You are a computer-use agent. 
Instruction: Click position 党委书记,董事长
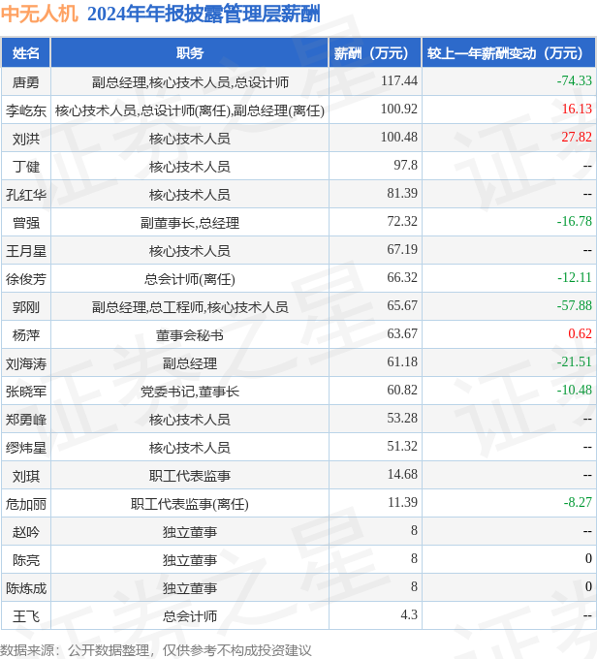(x=190, y=392)
